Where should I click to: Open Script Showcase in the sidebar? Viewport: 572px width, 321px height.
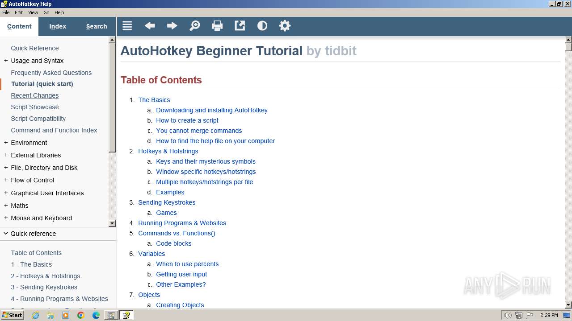[x=35, y=107]
